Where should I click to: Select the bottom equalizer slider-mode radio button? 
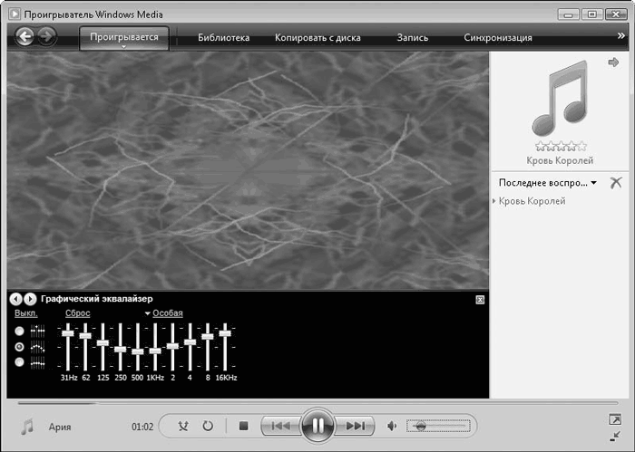click(x=20, y=362)
